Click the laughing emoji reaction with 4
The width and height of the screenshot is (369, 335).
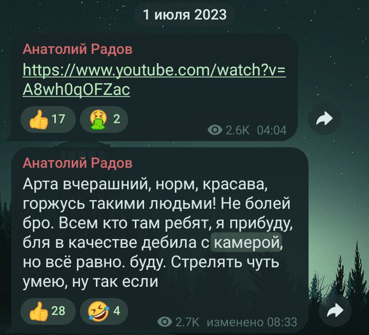point(104,311)
